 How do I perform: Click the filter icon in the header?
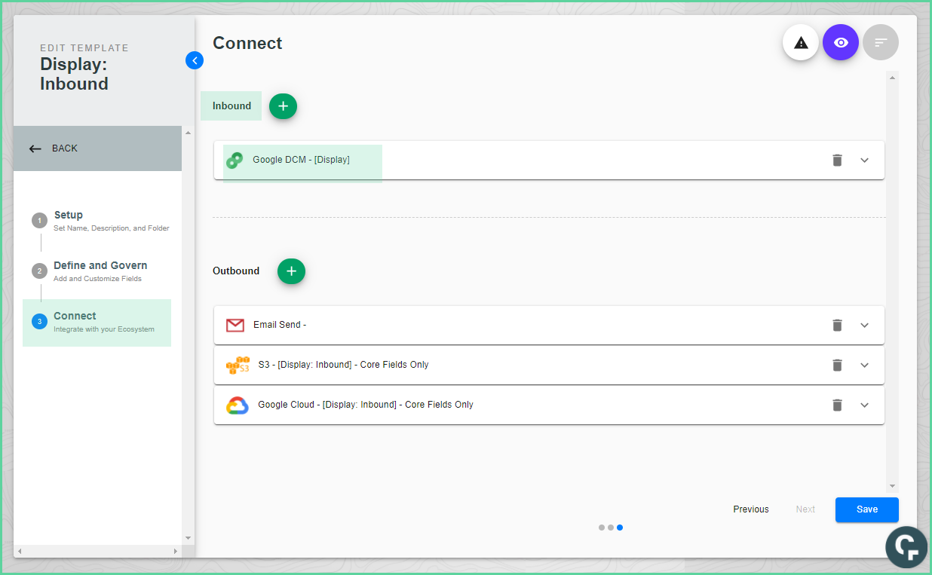click(x=881, y=42)
